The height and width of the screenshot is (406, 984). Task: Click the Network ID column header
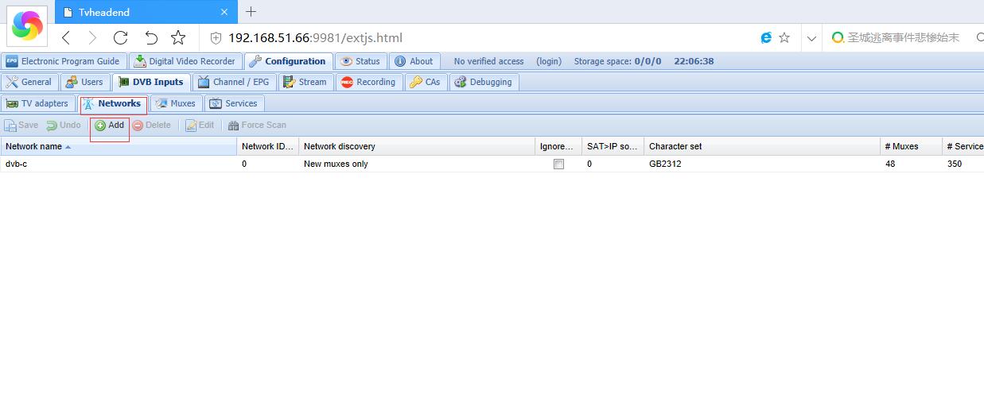(268, 146)
